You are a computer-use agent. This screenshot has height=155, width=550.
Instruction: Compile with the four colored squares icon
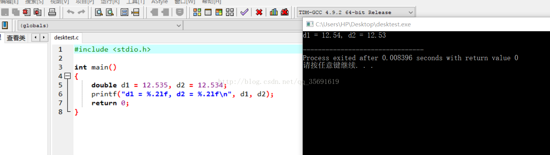pyautogui.click(x=197, y=12)
